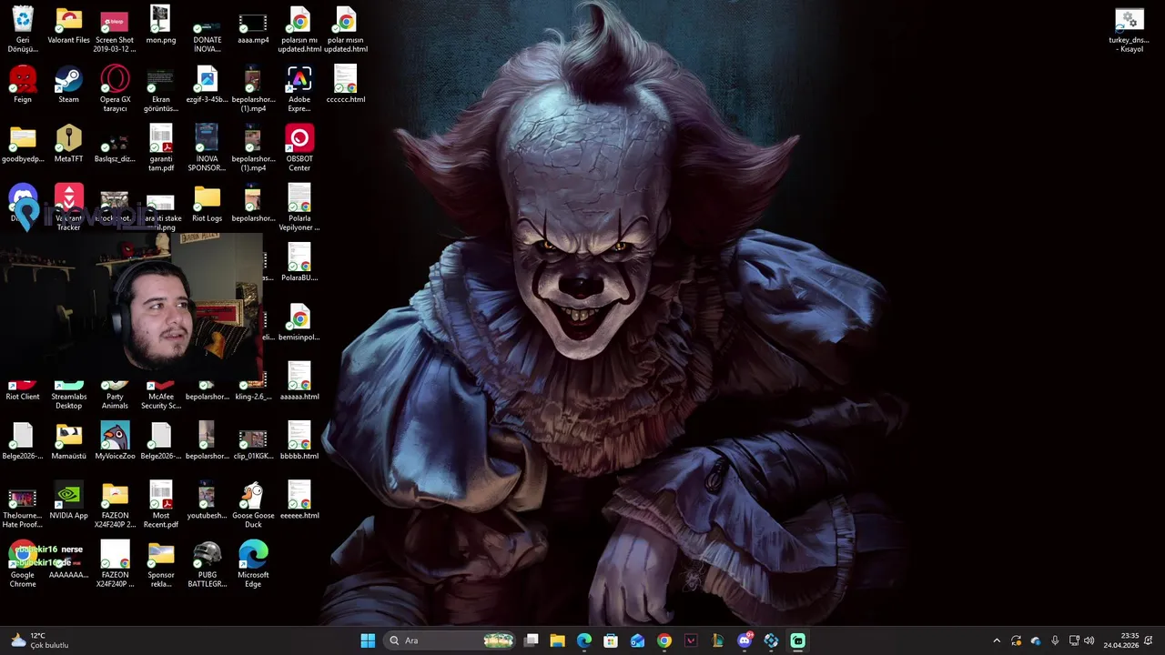Open the Riot Logs folder
1165x655 pixels.
click(x=208, y=203)
